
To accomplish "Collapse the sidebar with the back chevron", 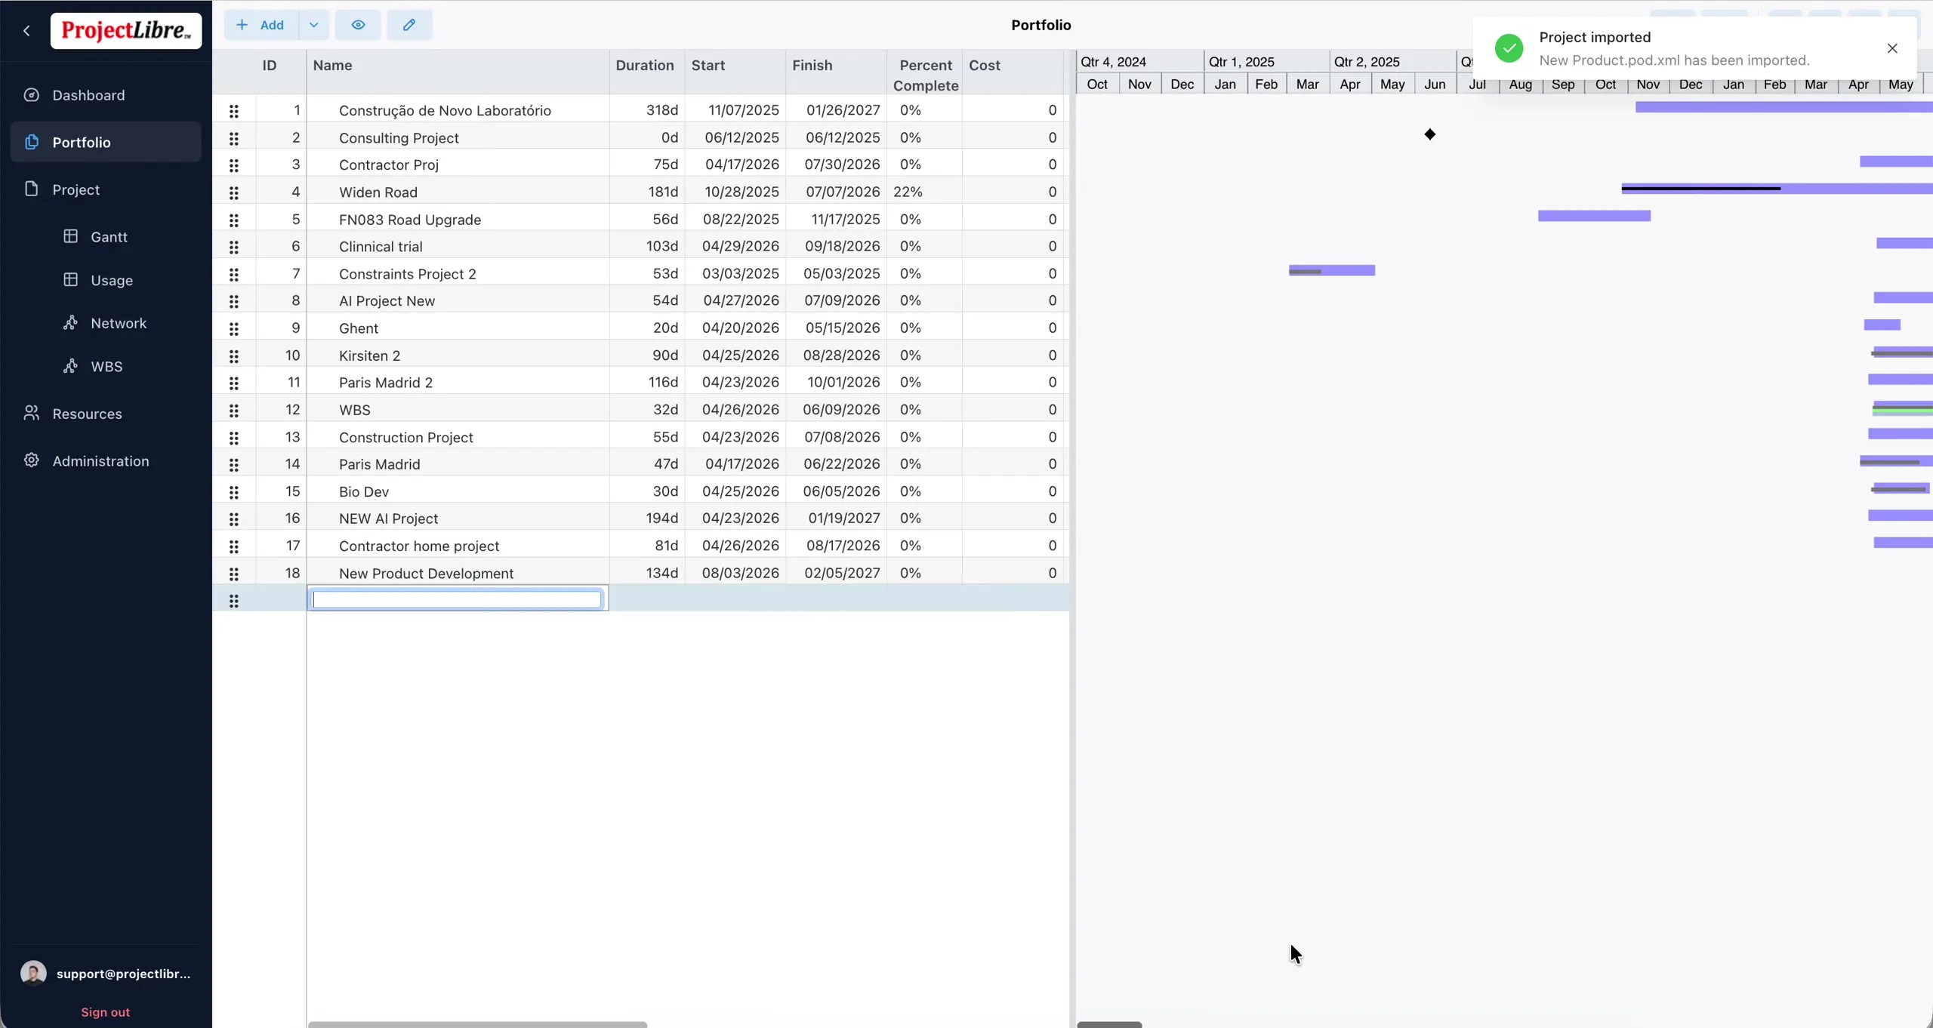I will coord(27,31).
